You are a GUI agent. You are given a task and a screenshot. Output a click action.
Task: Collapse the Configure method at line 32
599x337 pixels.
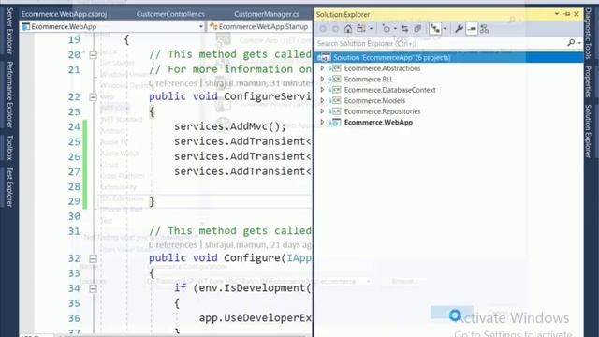click(93, 258)
